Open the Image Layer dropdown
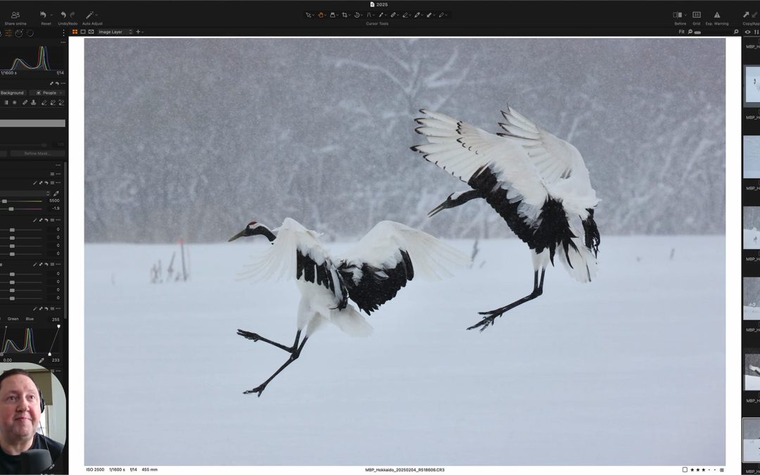 click(x=115, y=32)
